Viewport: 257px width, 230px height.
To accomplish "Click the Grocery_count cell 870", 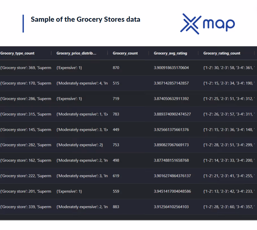I will (116, 68).
